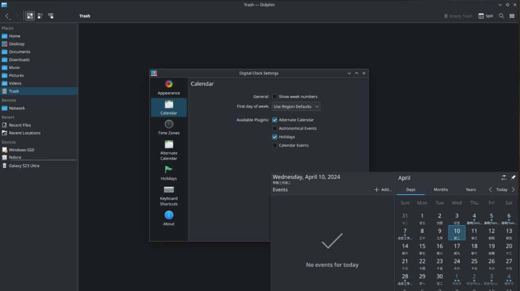
Task: Open Desktop in Places panel
Action: [39, 44]
